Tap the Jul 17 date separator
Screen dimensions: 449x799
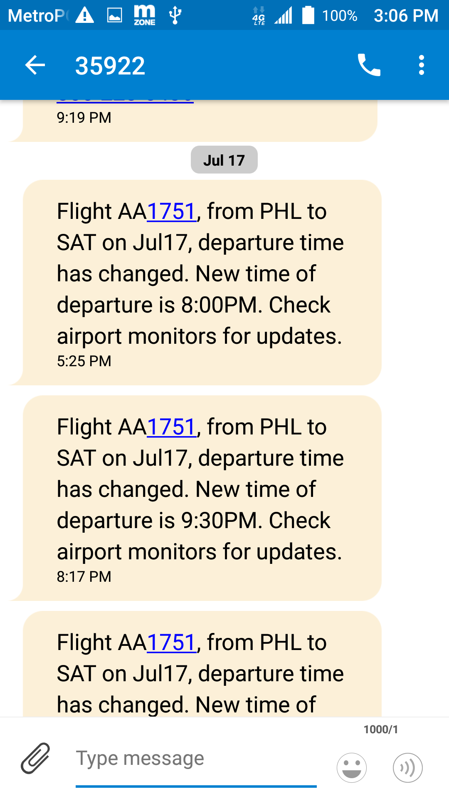point(224,160)
